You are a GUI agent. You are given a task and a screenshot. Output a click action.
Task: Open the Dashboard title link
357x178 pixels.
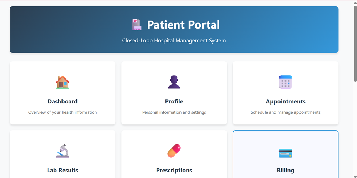(63, 101)
